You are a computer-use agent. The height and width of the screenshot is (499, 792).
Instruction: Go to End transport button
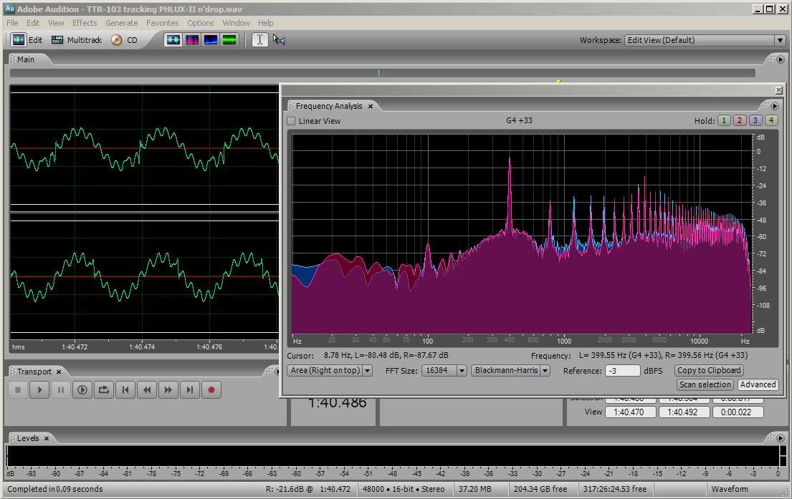pyautogui.click(x=189, y=389)
